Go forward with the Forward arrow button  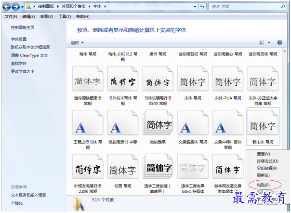point(15,7)
